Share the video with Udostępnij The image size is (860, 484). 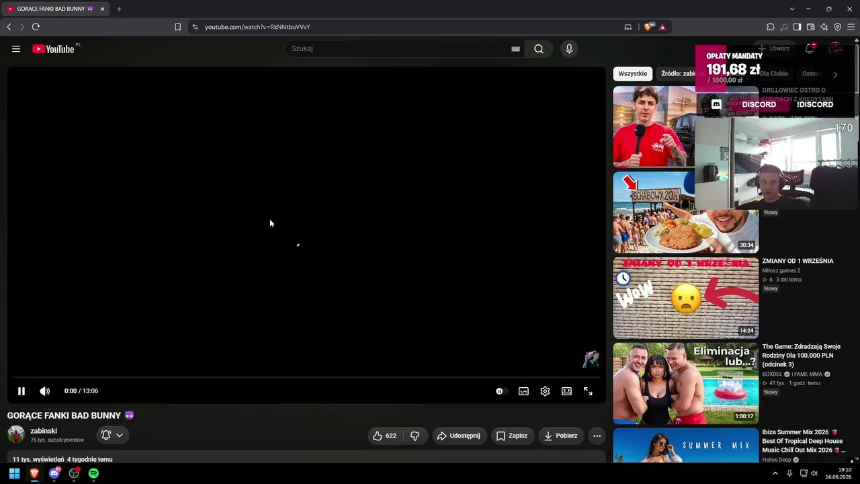(x=460, y=436)
